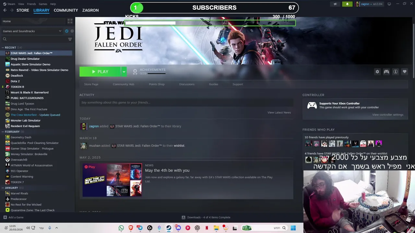415x233 pixels.
Task: Switch to library grid view icon
Action: coord(70,21)
